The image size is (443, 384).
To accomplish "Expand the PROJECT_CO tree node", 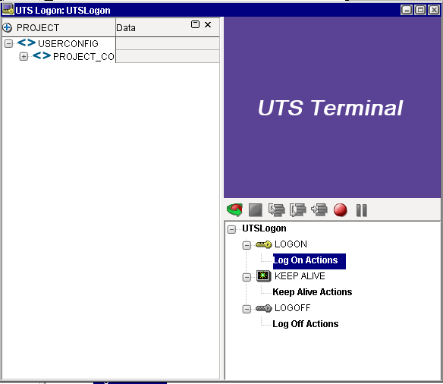I will [24, 56].
